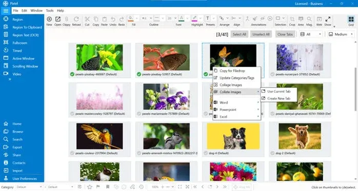Image resolution: width=358 pixels, height=191 pixels.
Task: Select Create New Tab submenu item
Action: tap(279, 98)
